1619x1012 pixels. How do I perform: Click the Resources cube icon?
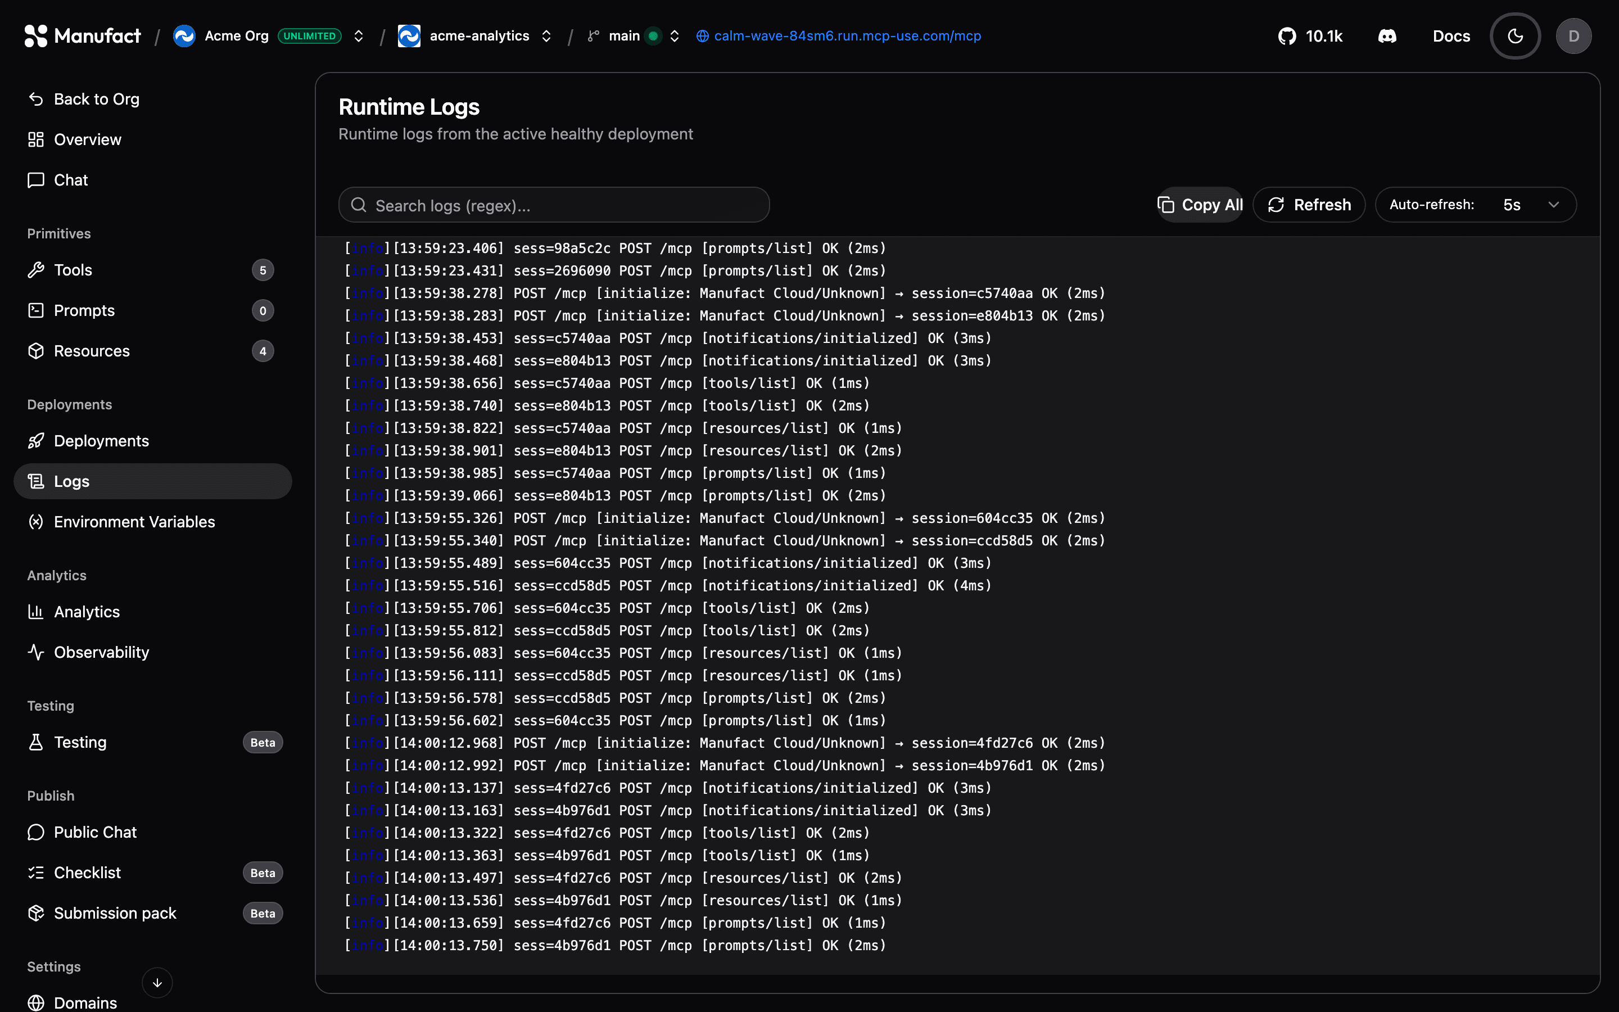point(36,351)
